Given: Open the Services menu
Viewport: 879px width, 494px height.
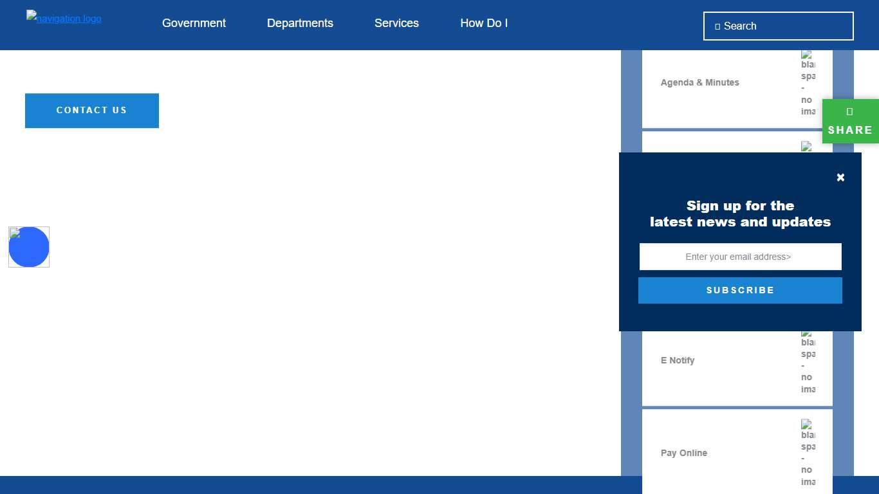Looking at the screenshot, I should pos(396,23).
